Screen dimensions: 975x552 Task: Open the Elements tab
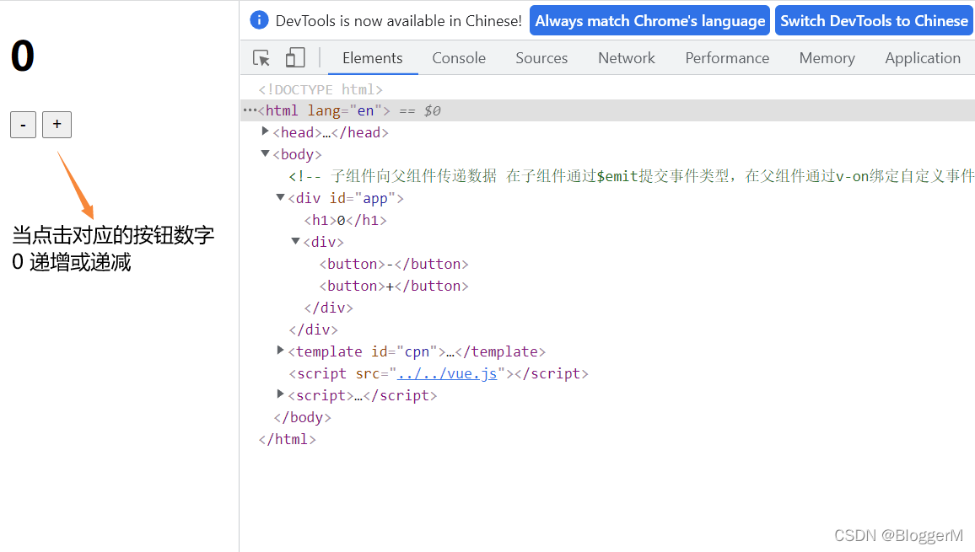(x=373, y=58)
